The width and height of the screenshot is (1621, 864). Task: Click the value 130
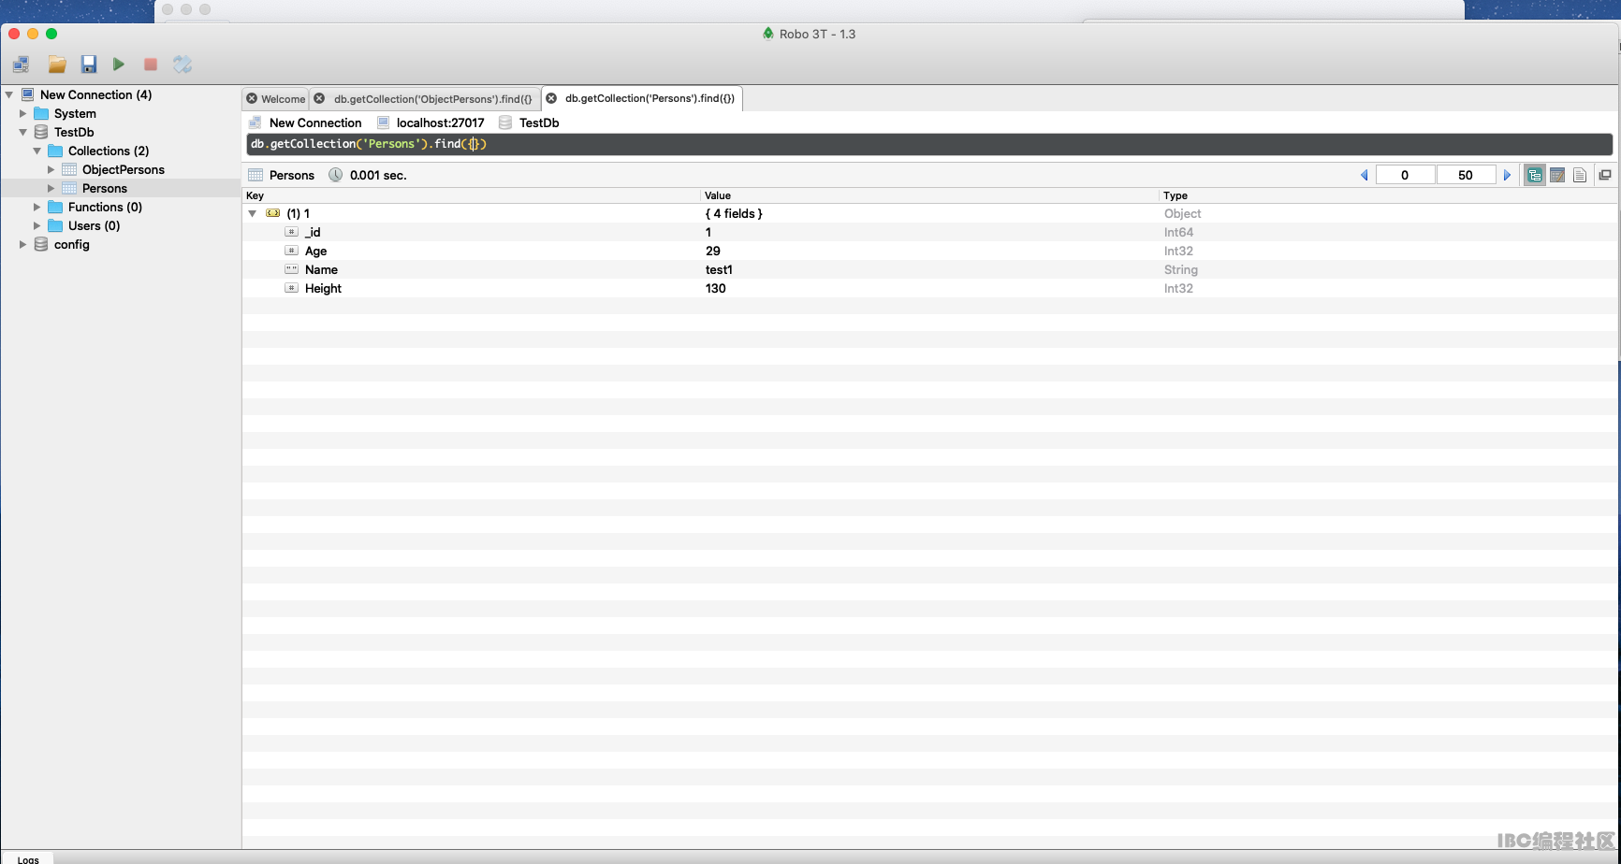(x=716, y=288)
